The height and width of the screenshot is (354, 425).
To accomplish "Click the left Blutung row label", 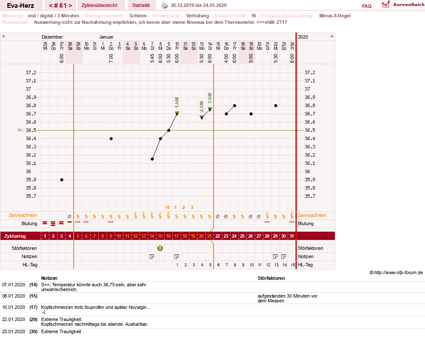I will pos(29,223).
